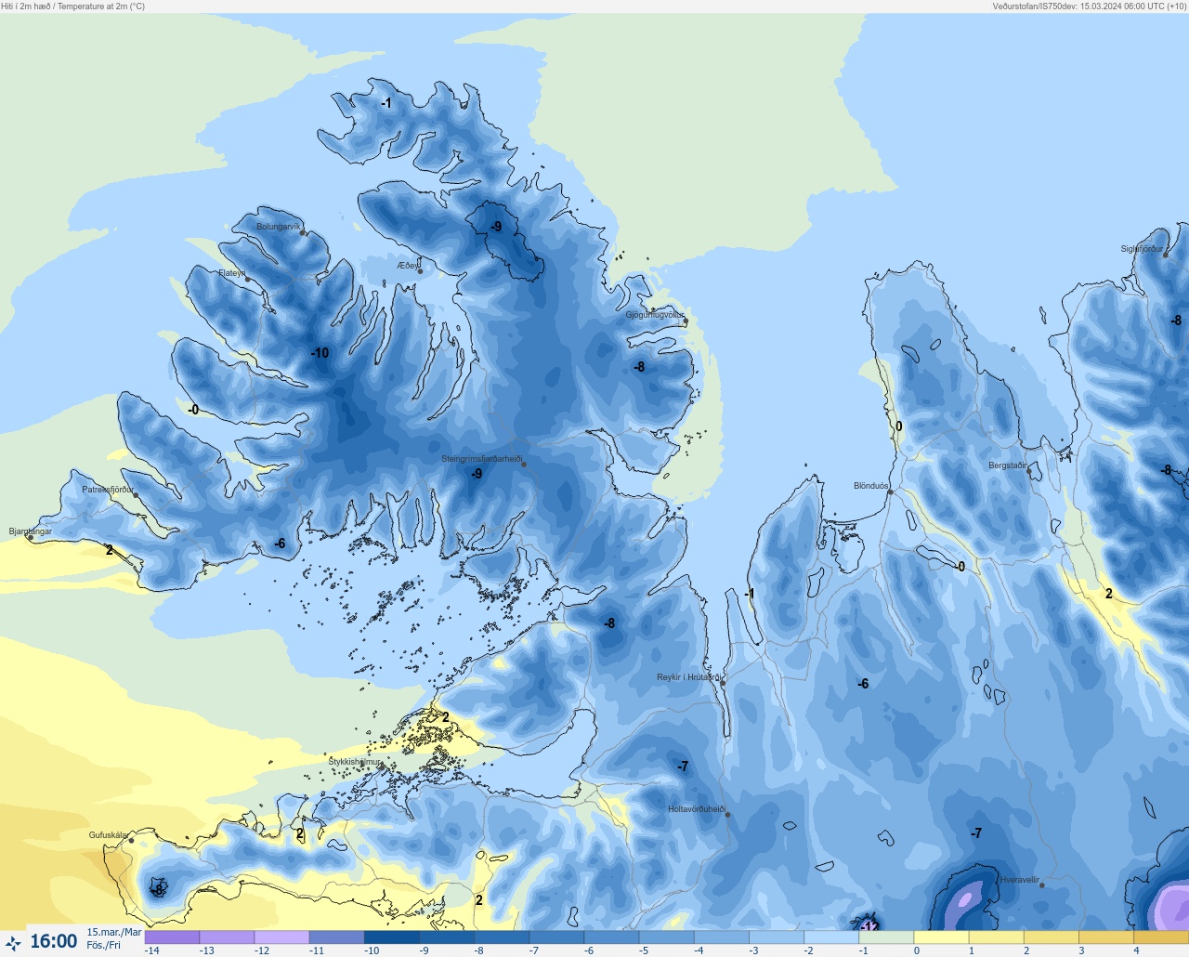Viewport: 1189px width, 957px height.
Task: Click the Hveravellir station label
Action: tap(1019, 880)
